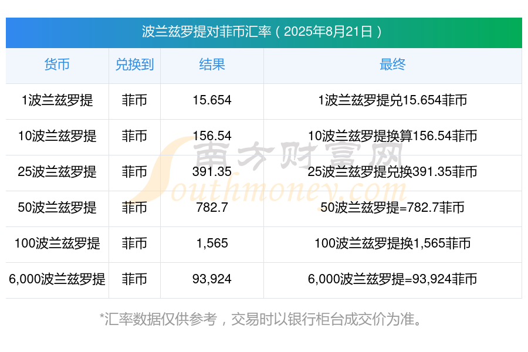Click the result value 15.654
Image resolution: width=528 pixels, height=352 pixels.
pos(212,100)
